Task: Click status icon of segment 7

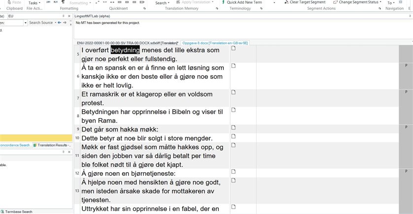Action: point(234,92)
